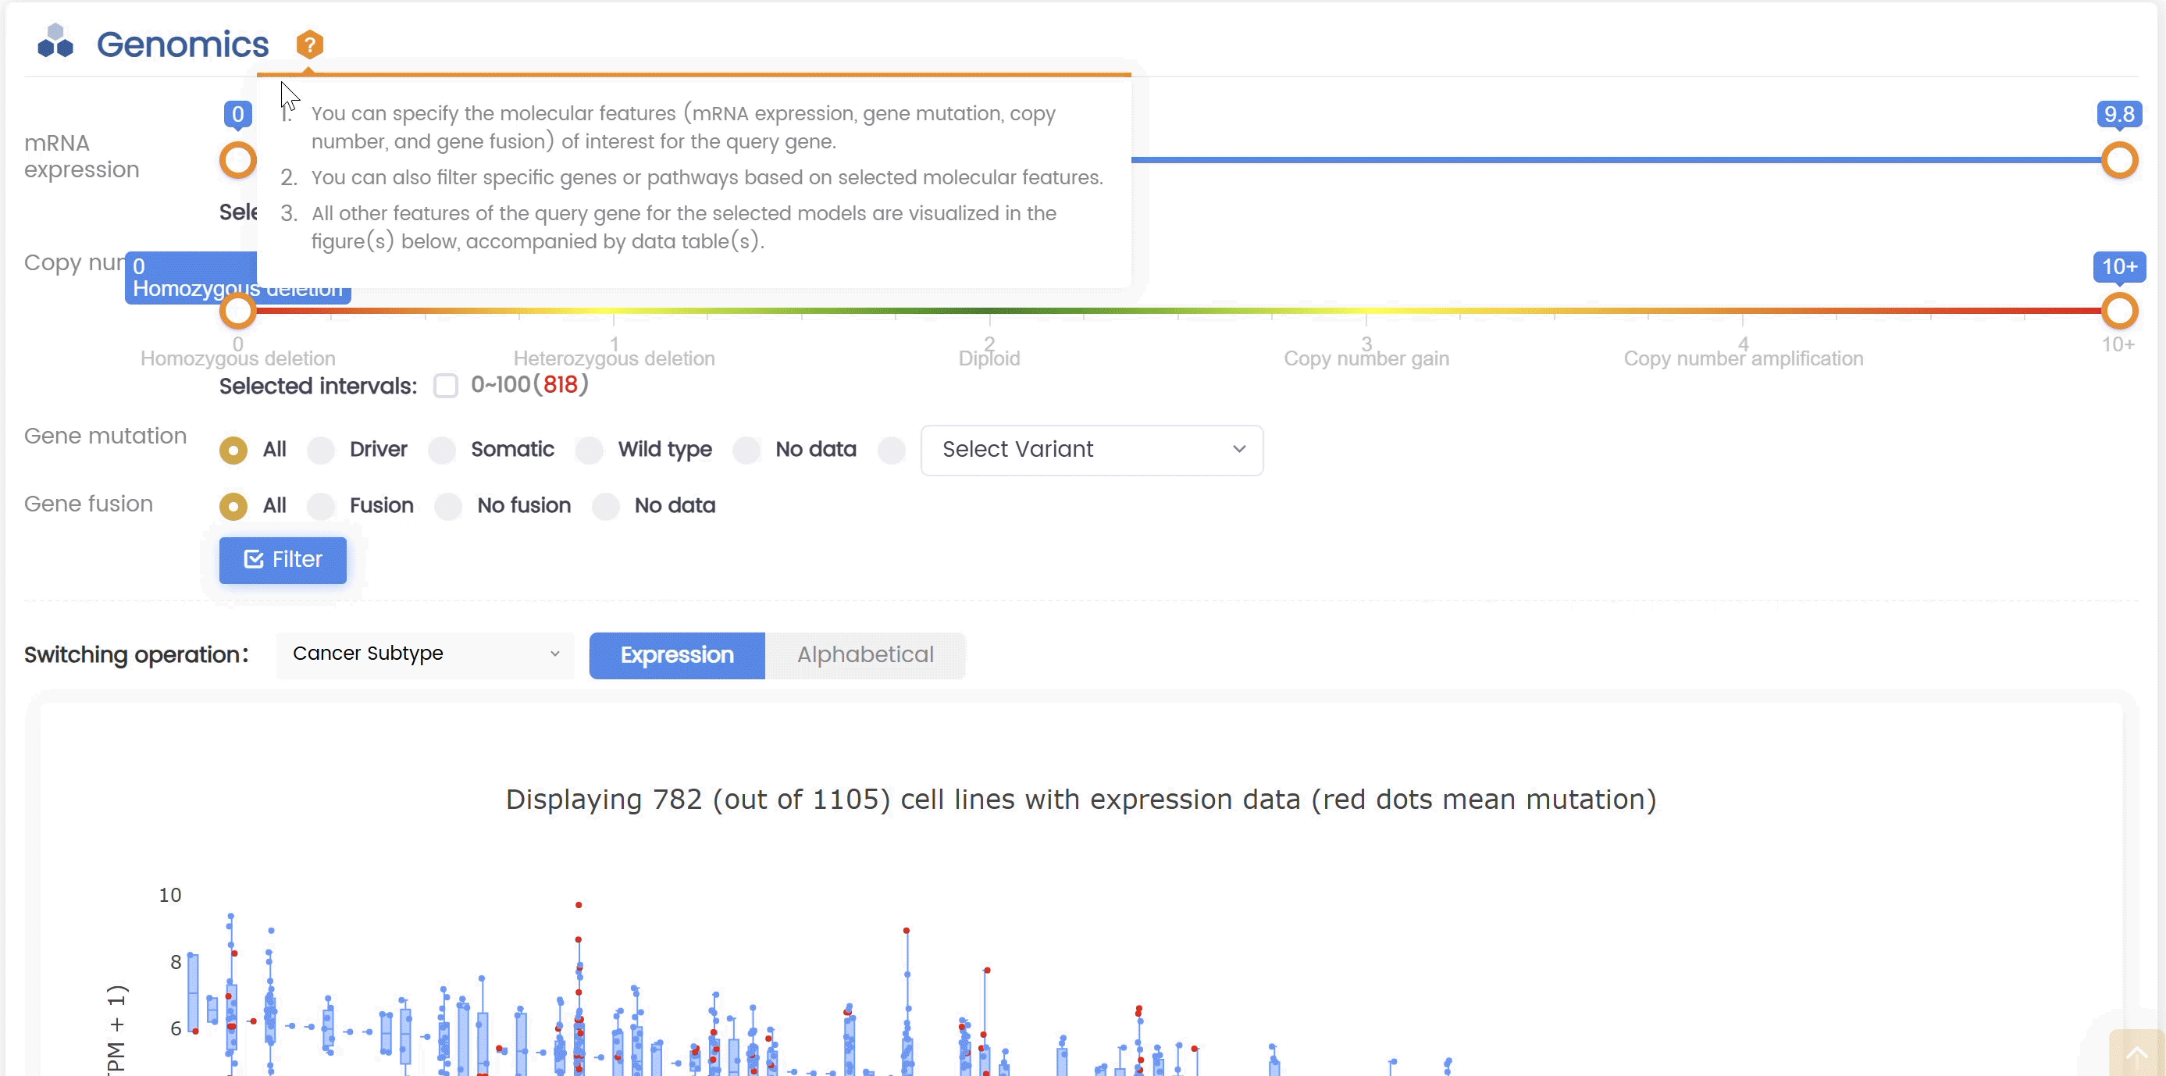Click the checkmark icon inside Filter button

tap(253, 560)
